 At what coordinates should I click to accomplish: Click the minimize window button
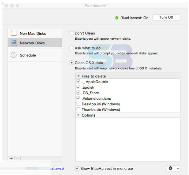coord(12,6)
